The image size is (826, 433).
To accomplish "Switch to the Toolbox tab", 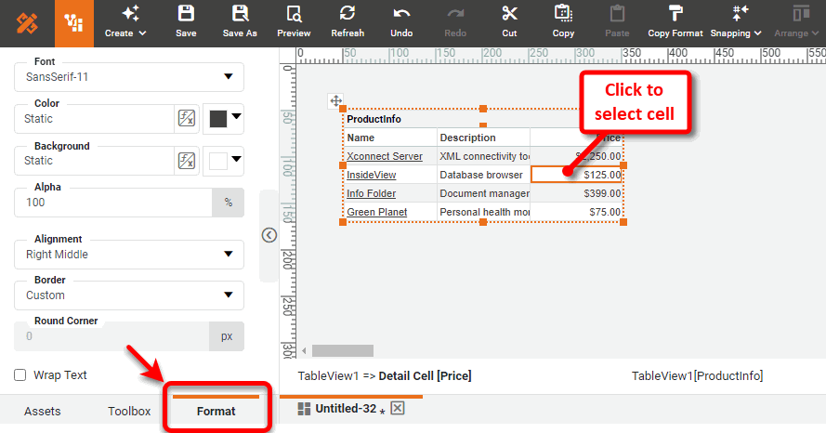I will [129, 411].
